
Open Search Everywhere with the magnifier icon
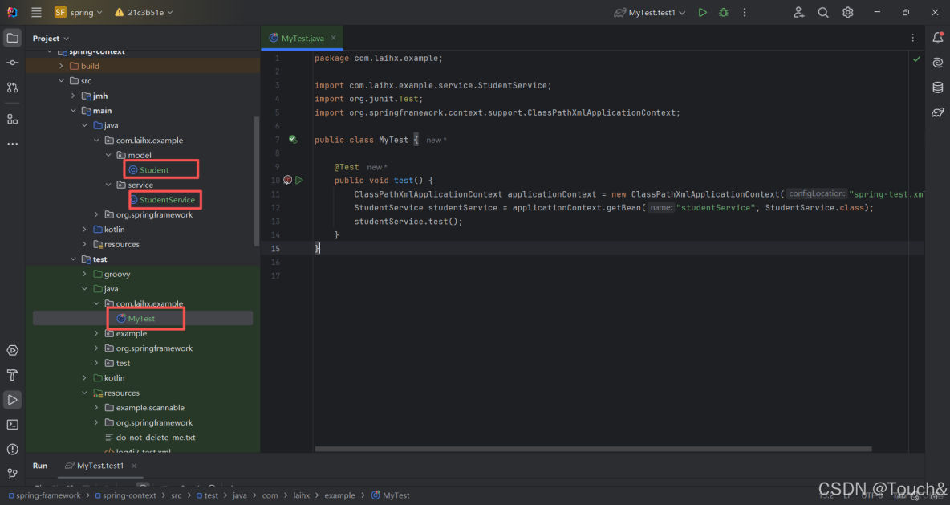coord(823,11)
